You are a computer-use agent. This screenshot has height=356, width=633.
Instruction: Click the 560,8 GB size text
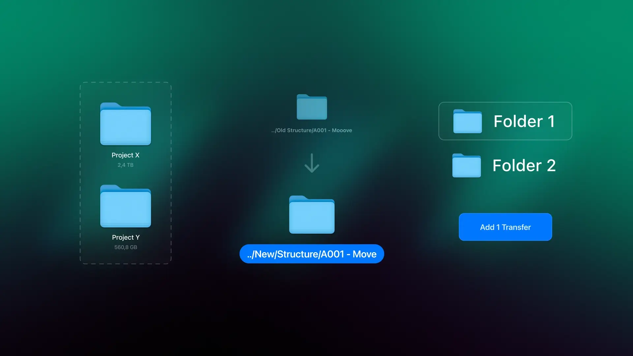point(126,247)
